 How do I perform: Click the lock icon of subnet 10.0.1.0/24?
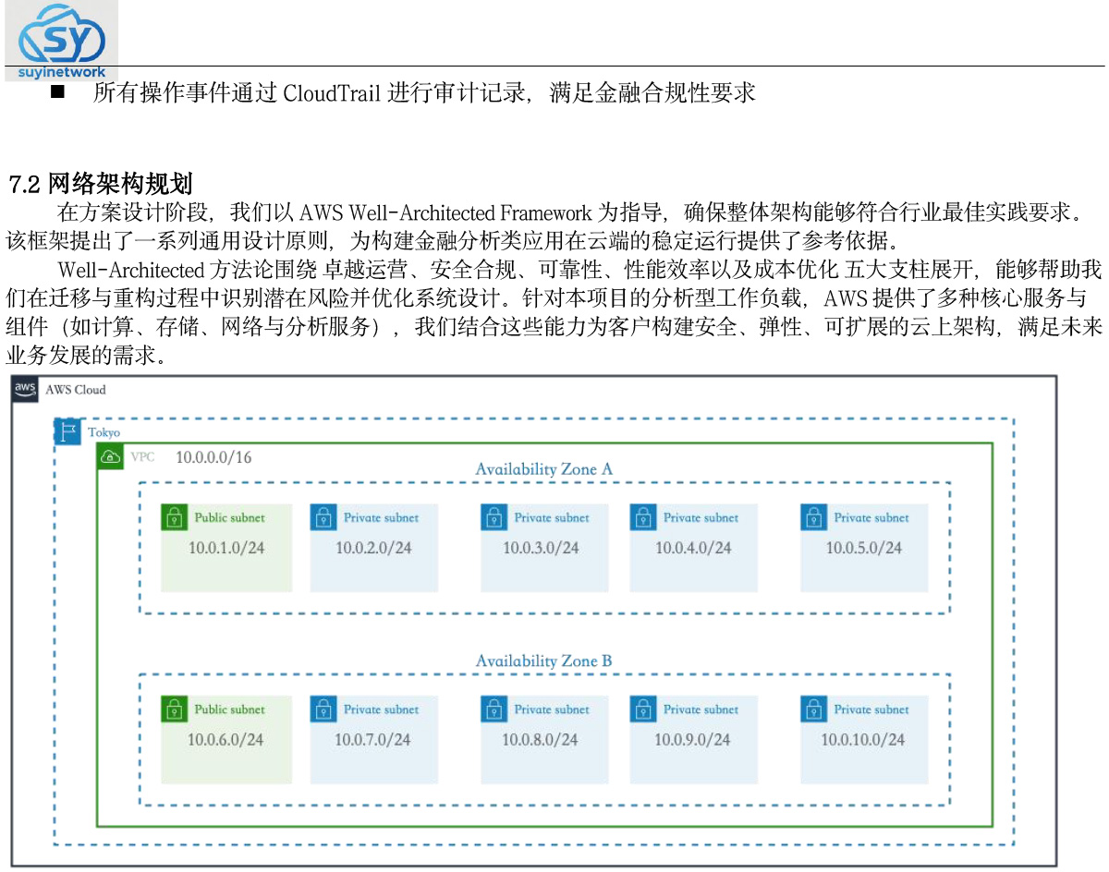175,517
